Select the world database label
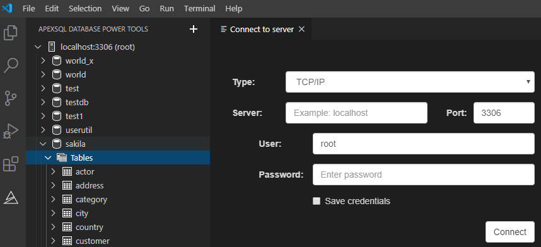The height and width of the screenshot is (247, 541). click(76, 74)
